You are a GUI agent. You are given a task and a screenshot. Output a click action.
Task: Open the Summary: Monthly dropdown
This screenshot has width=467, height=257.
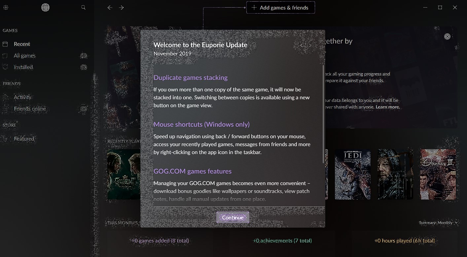coord(439,223)
